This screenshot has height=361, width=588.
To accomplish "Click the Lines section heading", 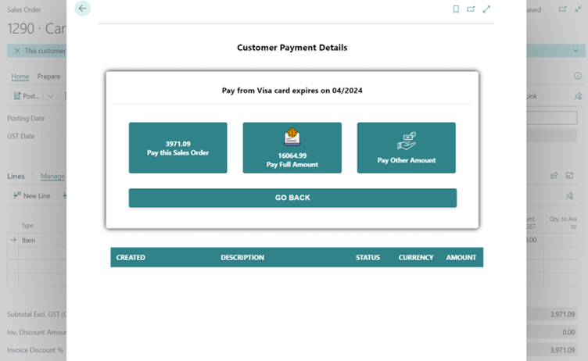I will (16, 176).
